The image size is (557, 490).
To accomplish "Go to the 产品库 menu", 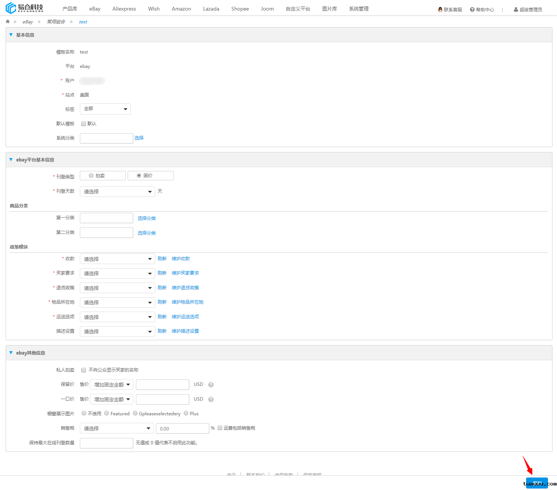I will 70,9.
